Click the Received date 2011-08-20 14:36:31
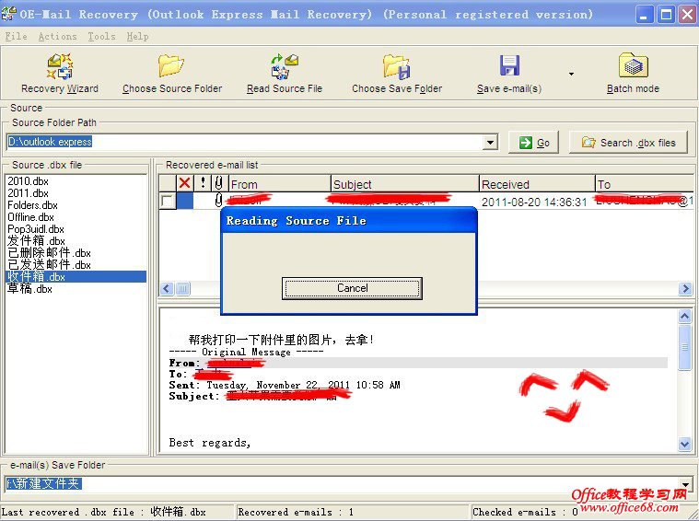The image size is (699, 521). pyautogui.click(x=534, y=202)
